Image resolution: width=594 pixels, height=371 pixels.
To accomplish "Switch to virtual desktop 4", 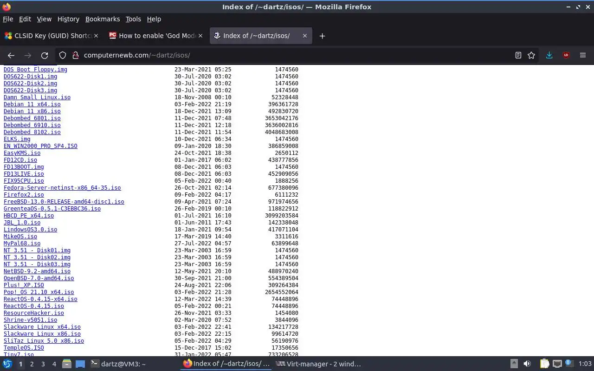I will coord(54,364).
